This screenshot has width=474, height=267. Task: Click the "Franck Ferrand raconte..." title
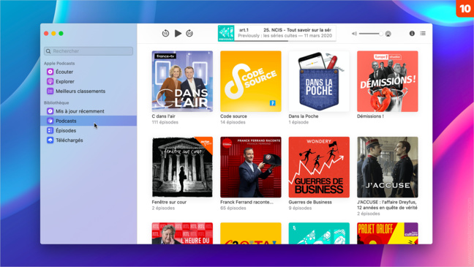(247, 202)
